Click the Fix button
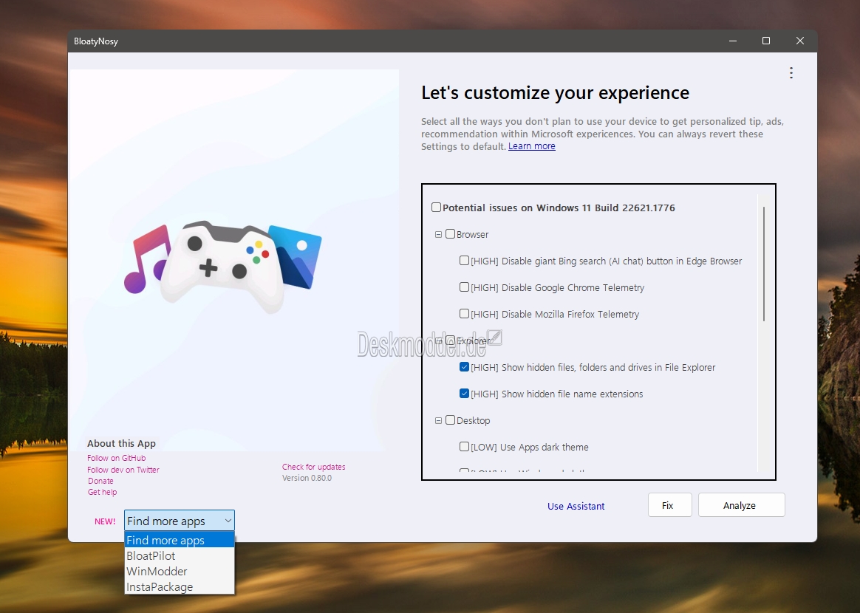This screenshot has width=860, height=613. tap(669, 505)
